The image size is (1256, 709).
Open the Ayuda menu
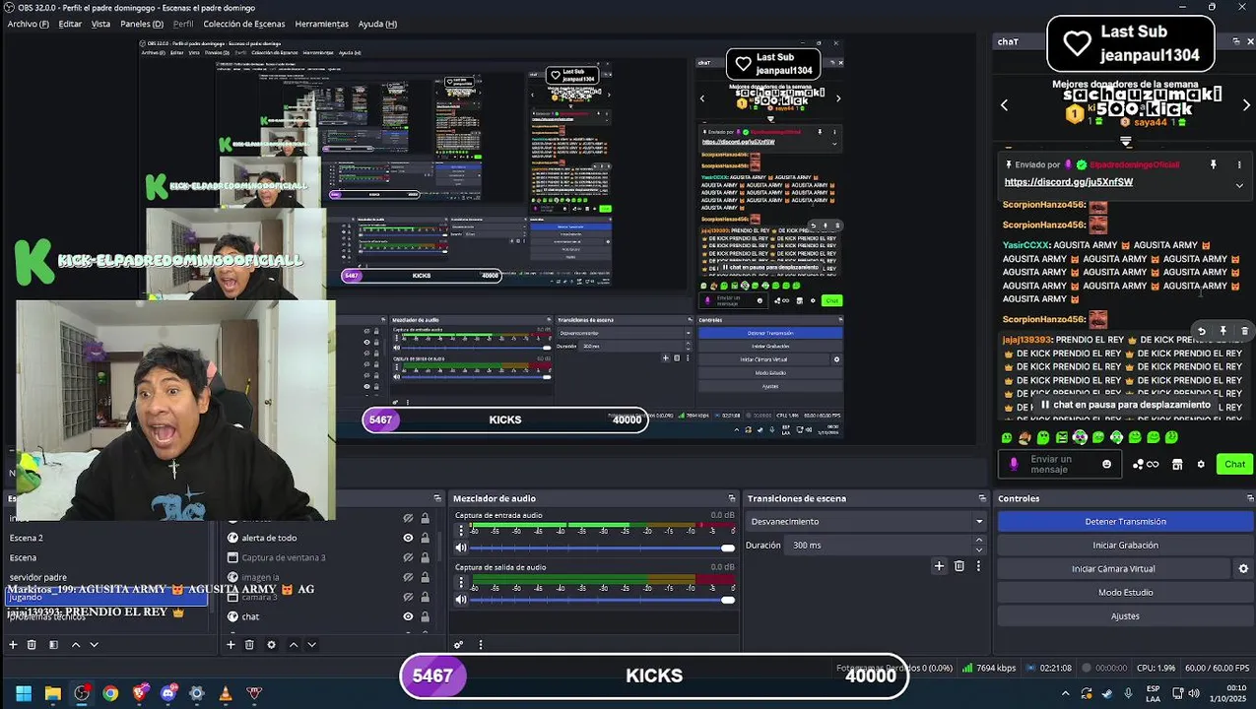377,24
